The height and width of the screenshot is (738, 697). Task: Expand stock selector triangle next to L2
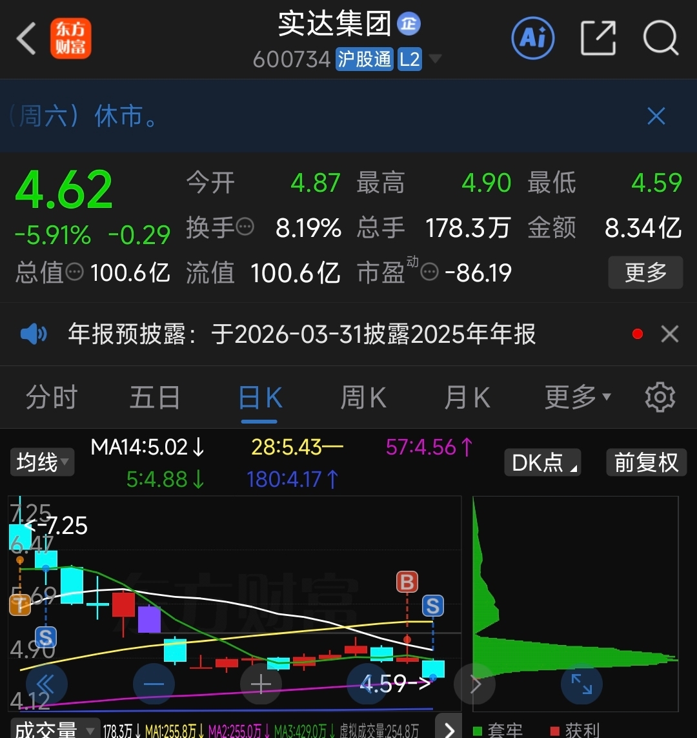pos(435,59)
